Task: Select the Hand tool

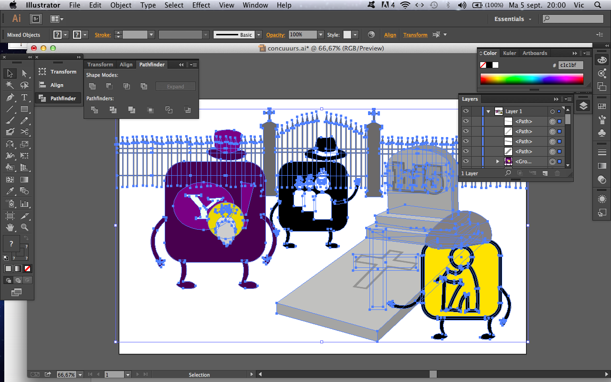Action: [10, 227]
